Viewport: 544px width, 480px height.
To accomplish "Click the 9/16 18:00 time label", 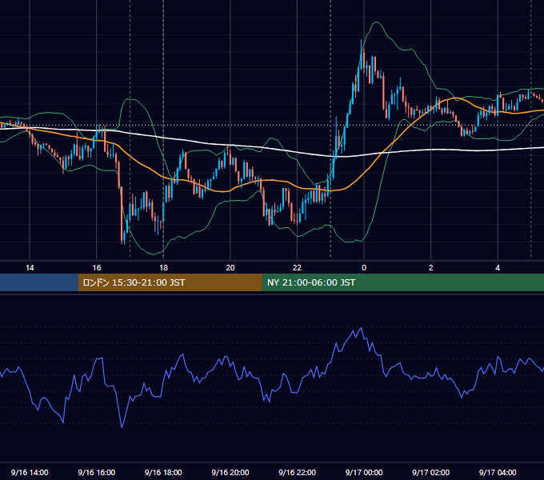I will pos(163,472).
